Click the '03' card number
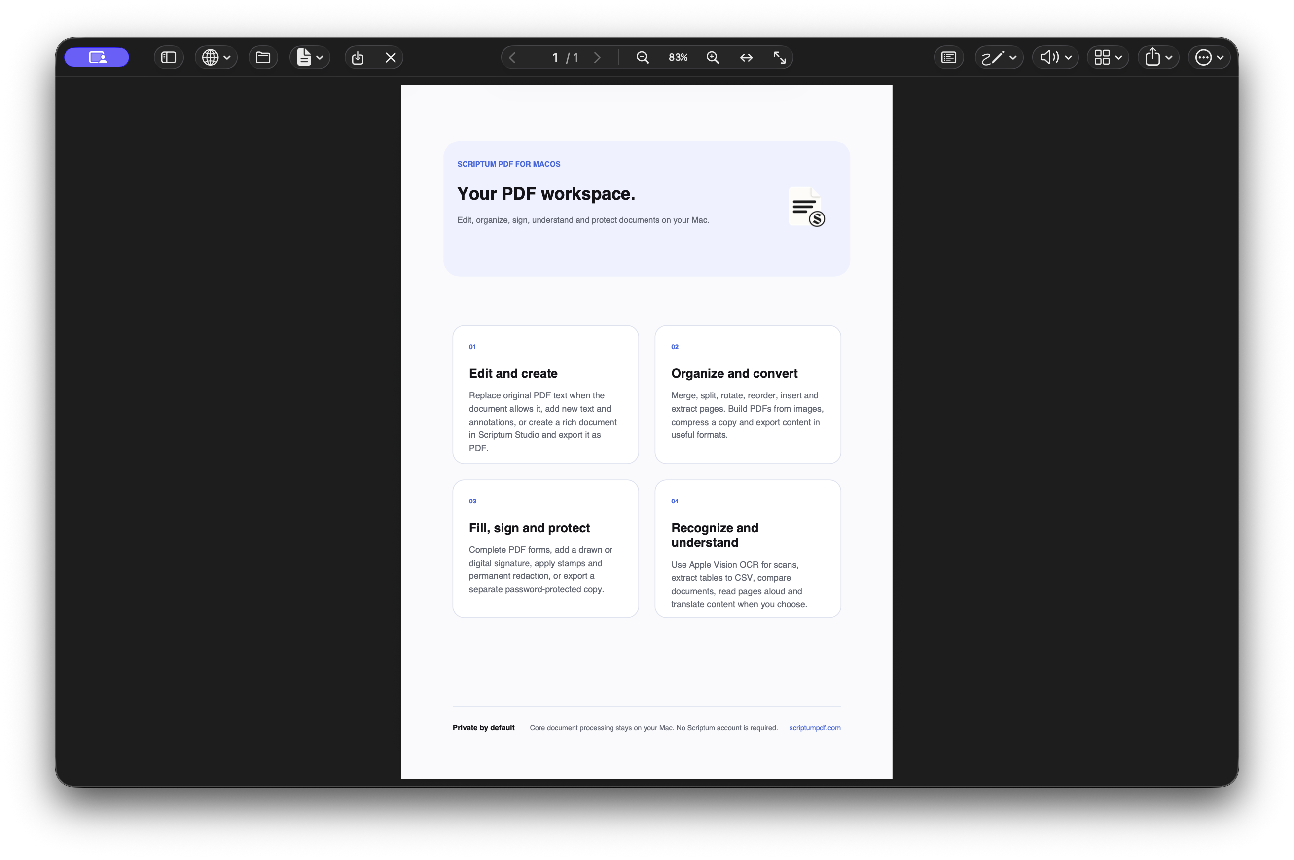This screenshot has width=1294, height=860. (x=472, y=501)
